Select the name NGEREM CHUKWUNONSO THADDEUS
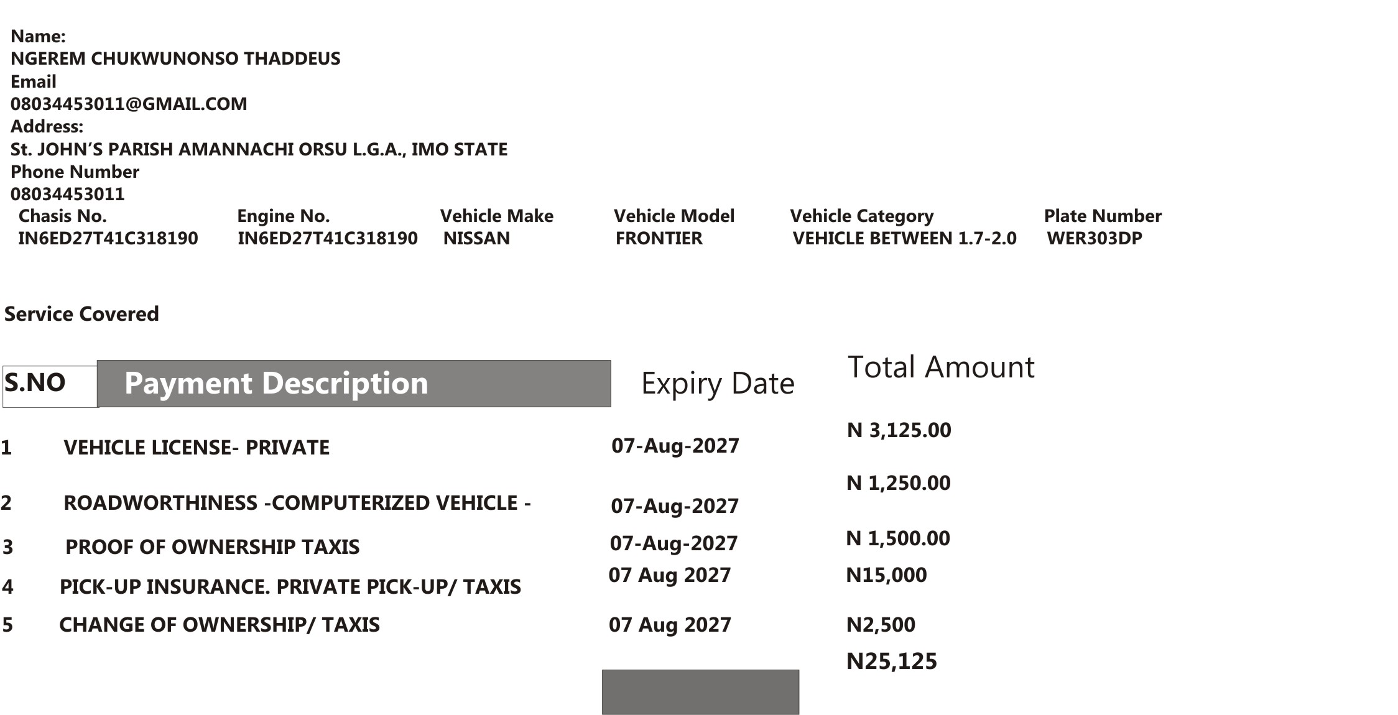Viewport: 1398px width, 715px height. click(175, 58)
